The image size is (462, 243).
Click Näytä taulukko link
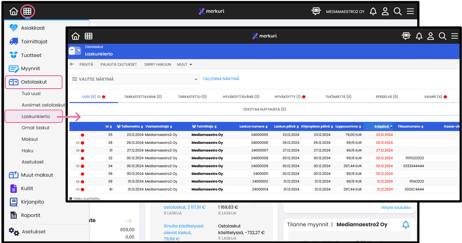(396, 208)
